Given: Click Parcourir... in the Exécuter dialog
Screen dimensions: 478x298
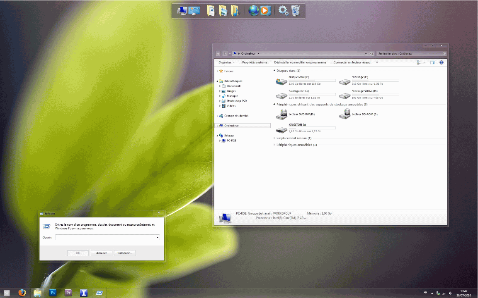Looking at the screenshot, I should [125, 253].
